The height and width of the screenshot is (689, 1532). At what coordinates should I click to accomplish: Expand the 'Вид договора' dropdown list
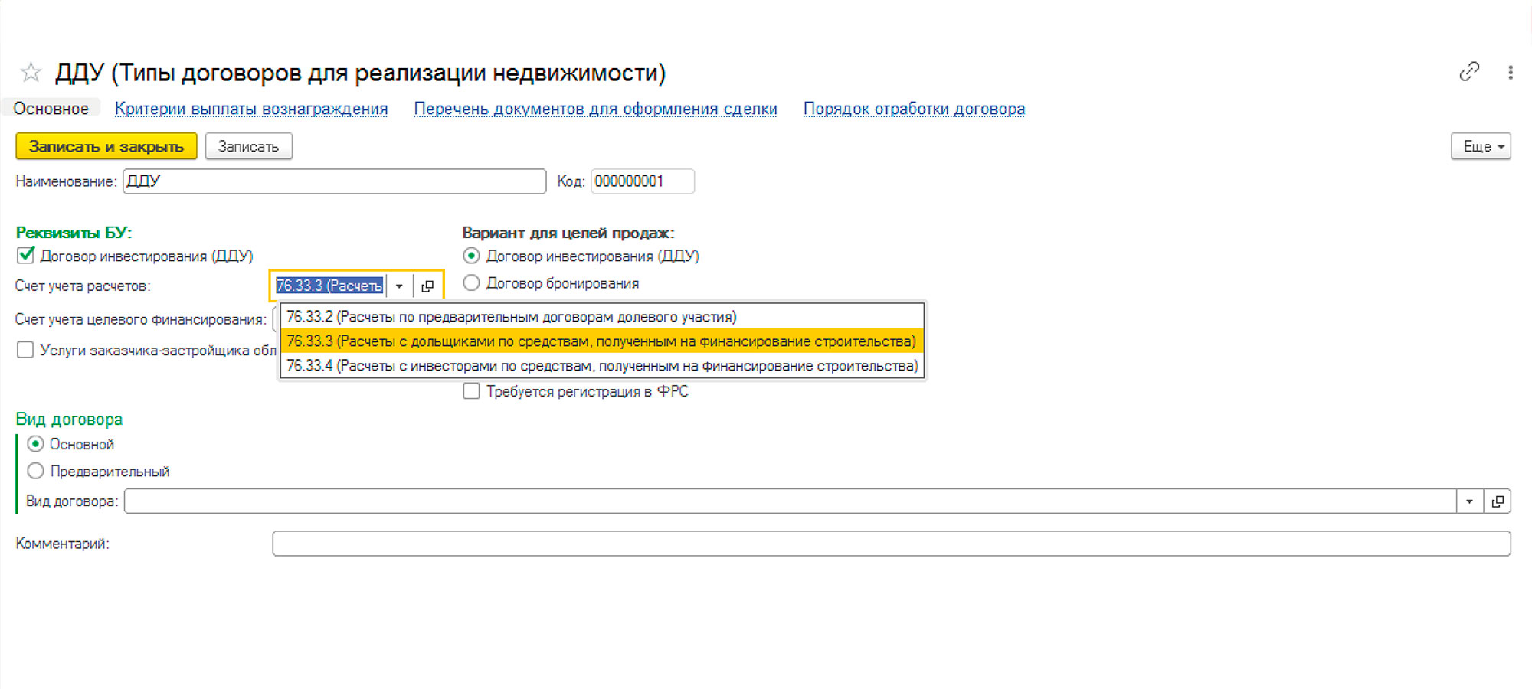1469,501
